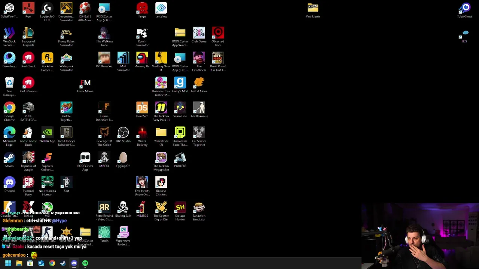This screenshot has height=269, width=479.
Task: Open the IRIS desktop icon
Action: (x=465, y=37)
